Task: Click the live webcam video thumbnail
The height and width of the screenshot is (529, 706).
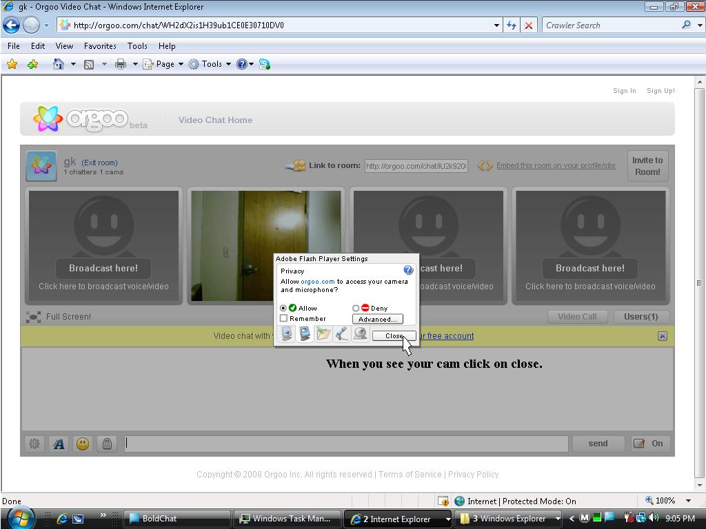Action: [266, 246]
